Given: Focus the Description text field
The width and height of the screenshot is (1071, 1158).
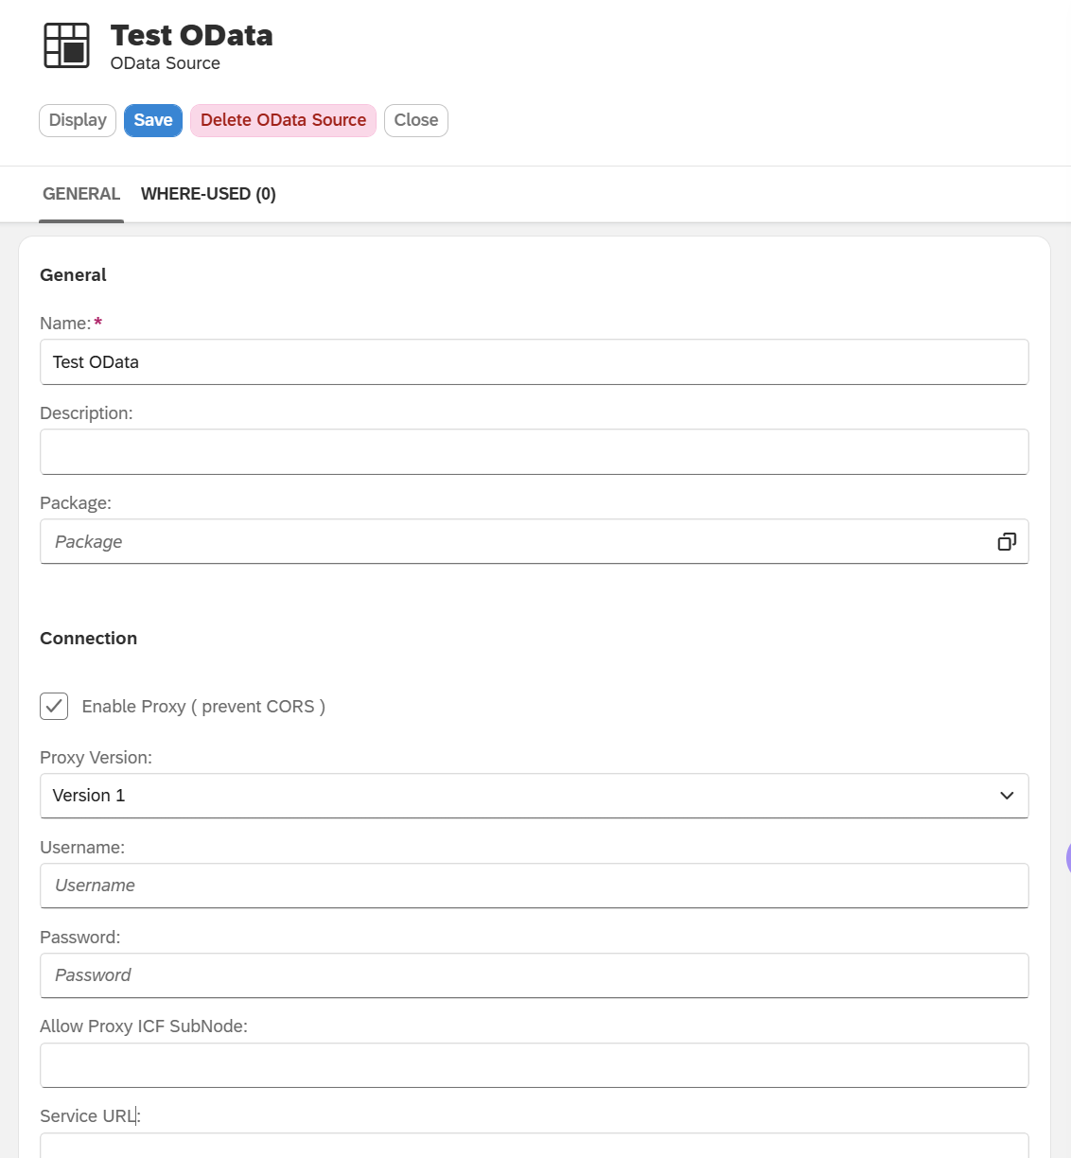Looking at the screenshot, I should tap(534, 451).
